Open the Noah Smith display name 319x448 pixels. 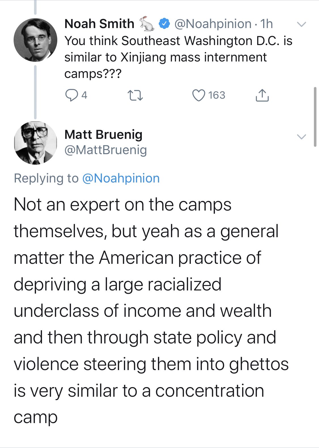coord(99,24)
